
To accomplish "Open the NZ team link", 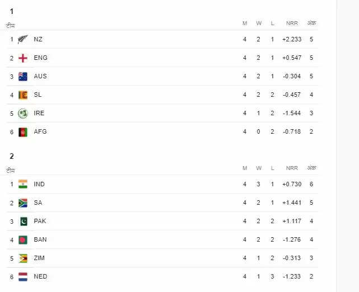I will [x=38, y=39].
